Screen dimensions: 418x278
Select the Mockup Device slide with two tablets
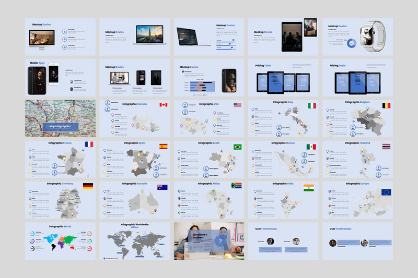click(283, 37)
